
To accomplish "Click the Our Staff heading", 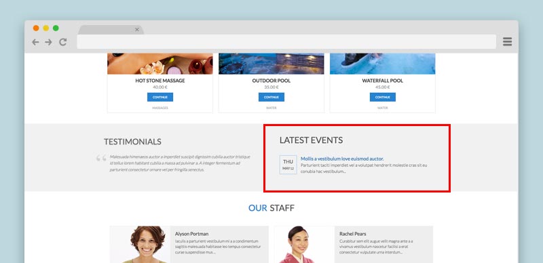I will (271, 208).
